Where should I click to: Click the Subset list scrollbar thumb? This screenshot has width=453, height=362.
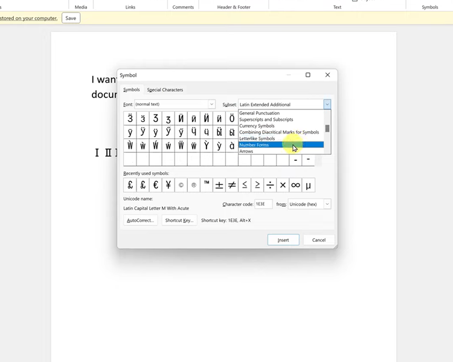[x=327, y=128]
